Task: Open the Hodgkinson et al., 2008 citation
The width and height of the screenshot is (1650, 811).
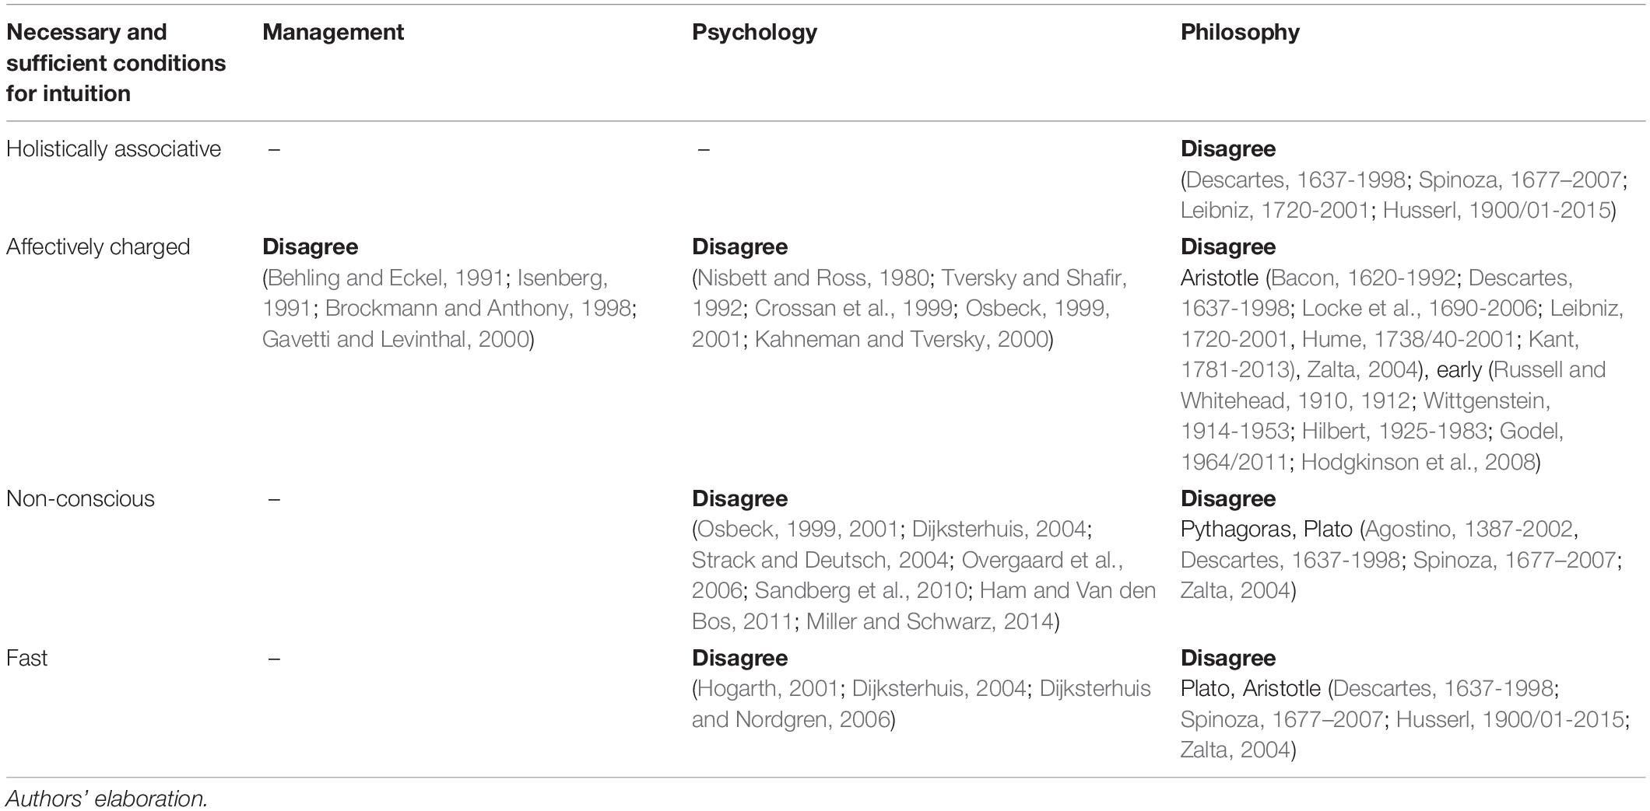Action: 1417,462
